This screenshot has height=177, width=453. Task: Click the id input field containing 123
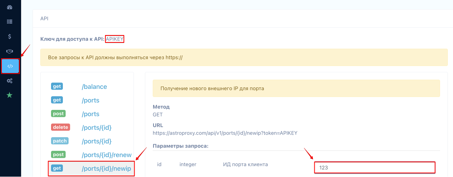point(375,167)
